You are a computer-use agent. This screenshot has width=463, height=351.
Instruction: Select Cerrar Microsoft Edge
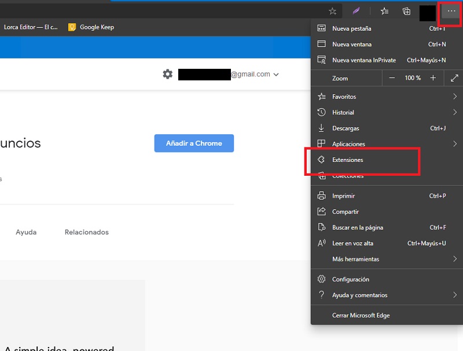click(x=387, y=315)
